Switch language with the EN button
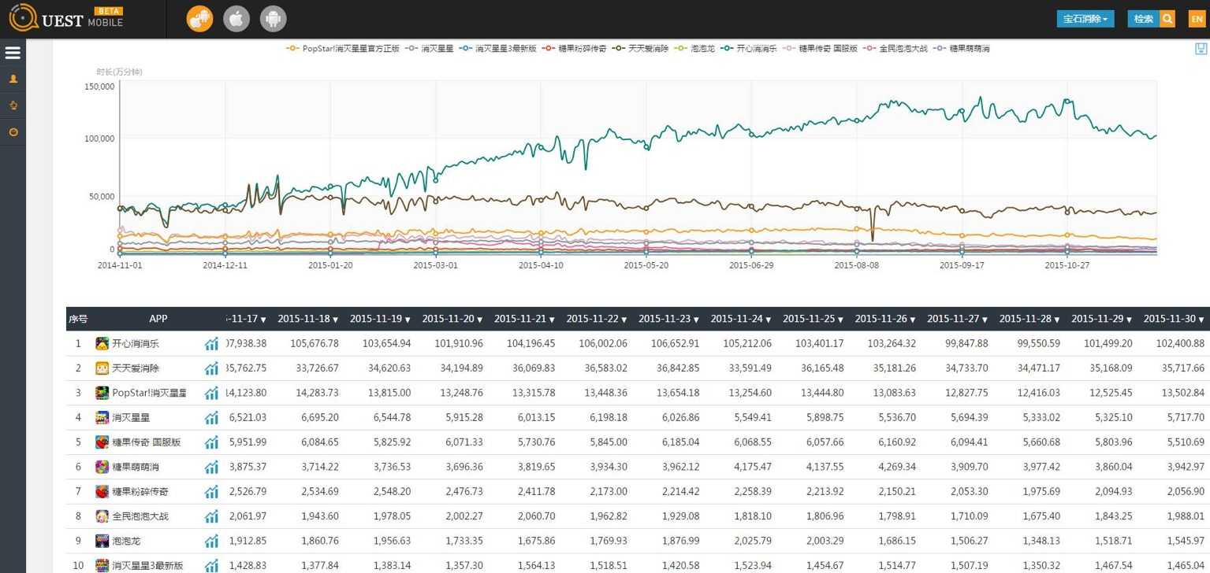Viewport: 1210px width, 573px height. 1197,19
